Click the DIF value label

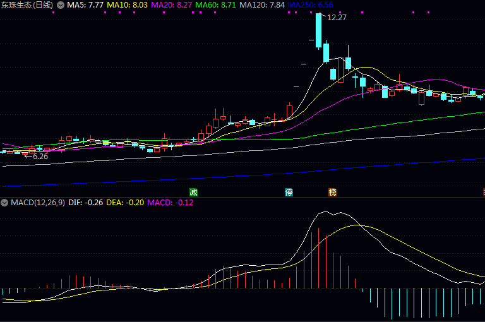click(x=85, y=203)
